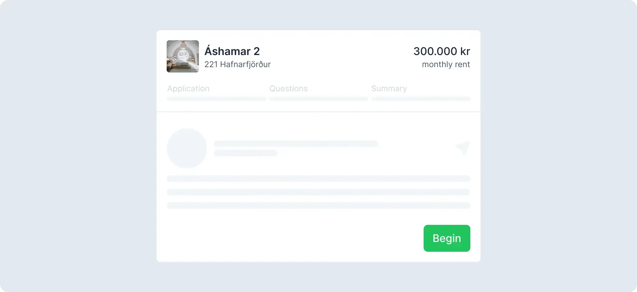The height and width of the screenshot is (292, 637).
Task: Click the short placeholder line beside the avatar
Action: (246, 153)
